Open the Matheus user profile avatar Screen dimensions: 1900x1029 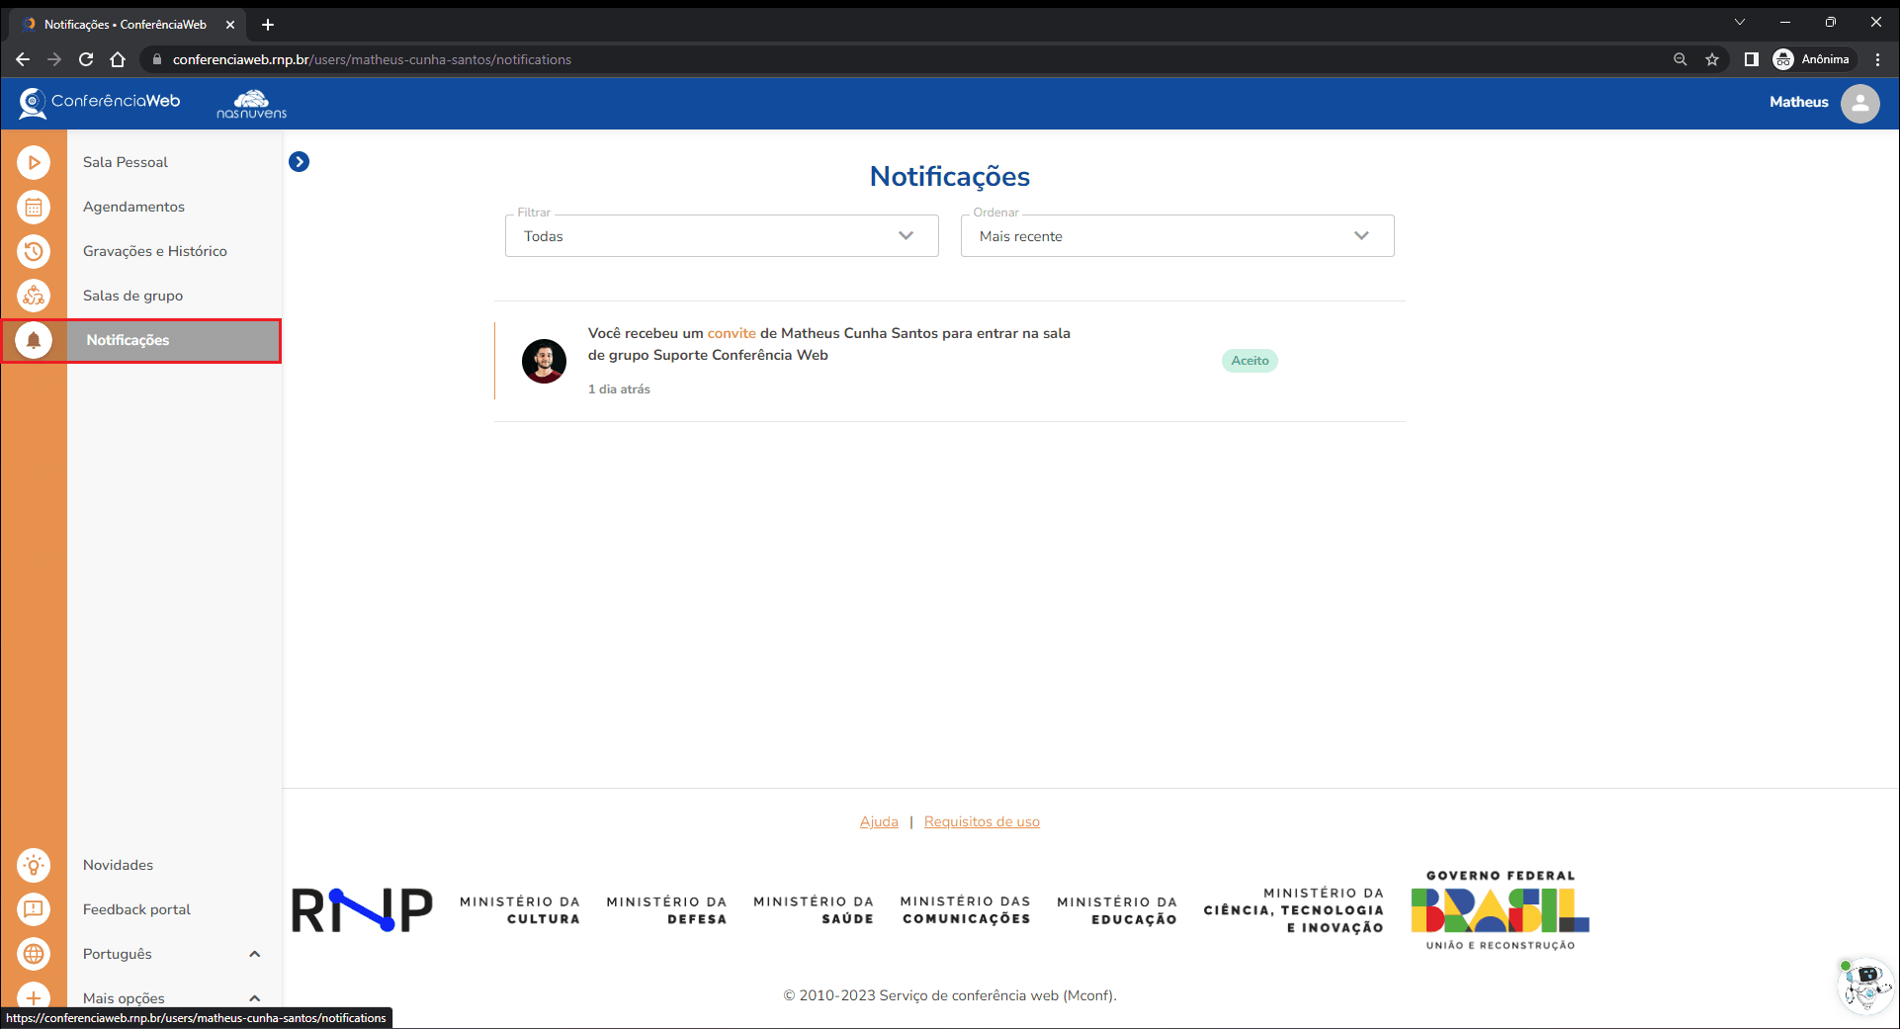tap(1859, 103)
